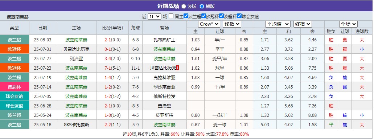The image size is (374, 139).
Task: Click away team 查洛里
Action: 164,106
